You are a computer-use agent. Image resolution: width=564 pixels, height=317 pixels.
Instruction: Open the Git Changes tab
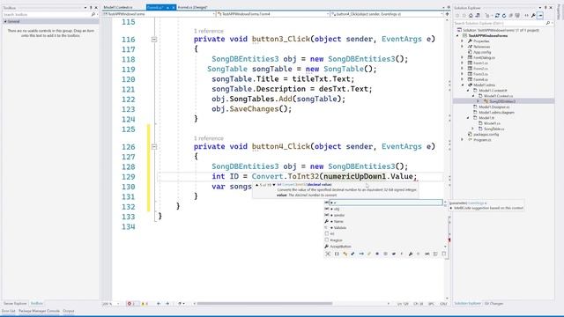point(493,304)
